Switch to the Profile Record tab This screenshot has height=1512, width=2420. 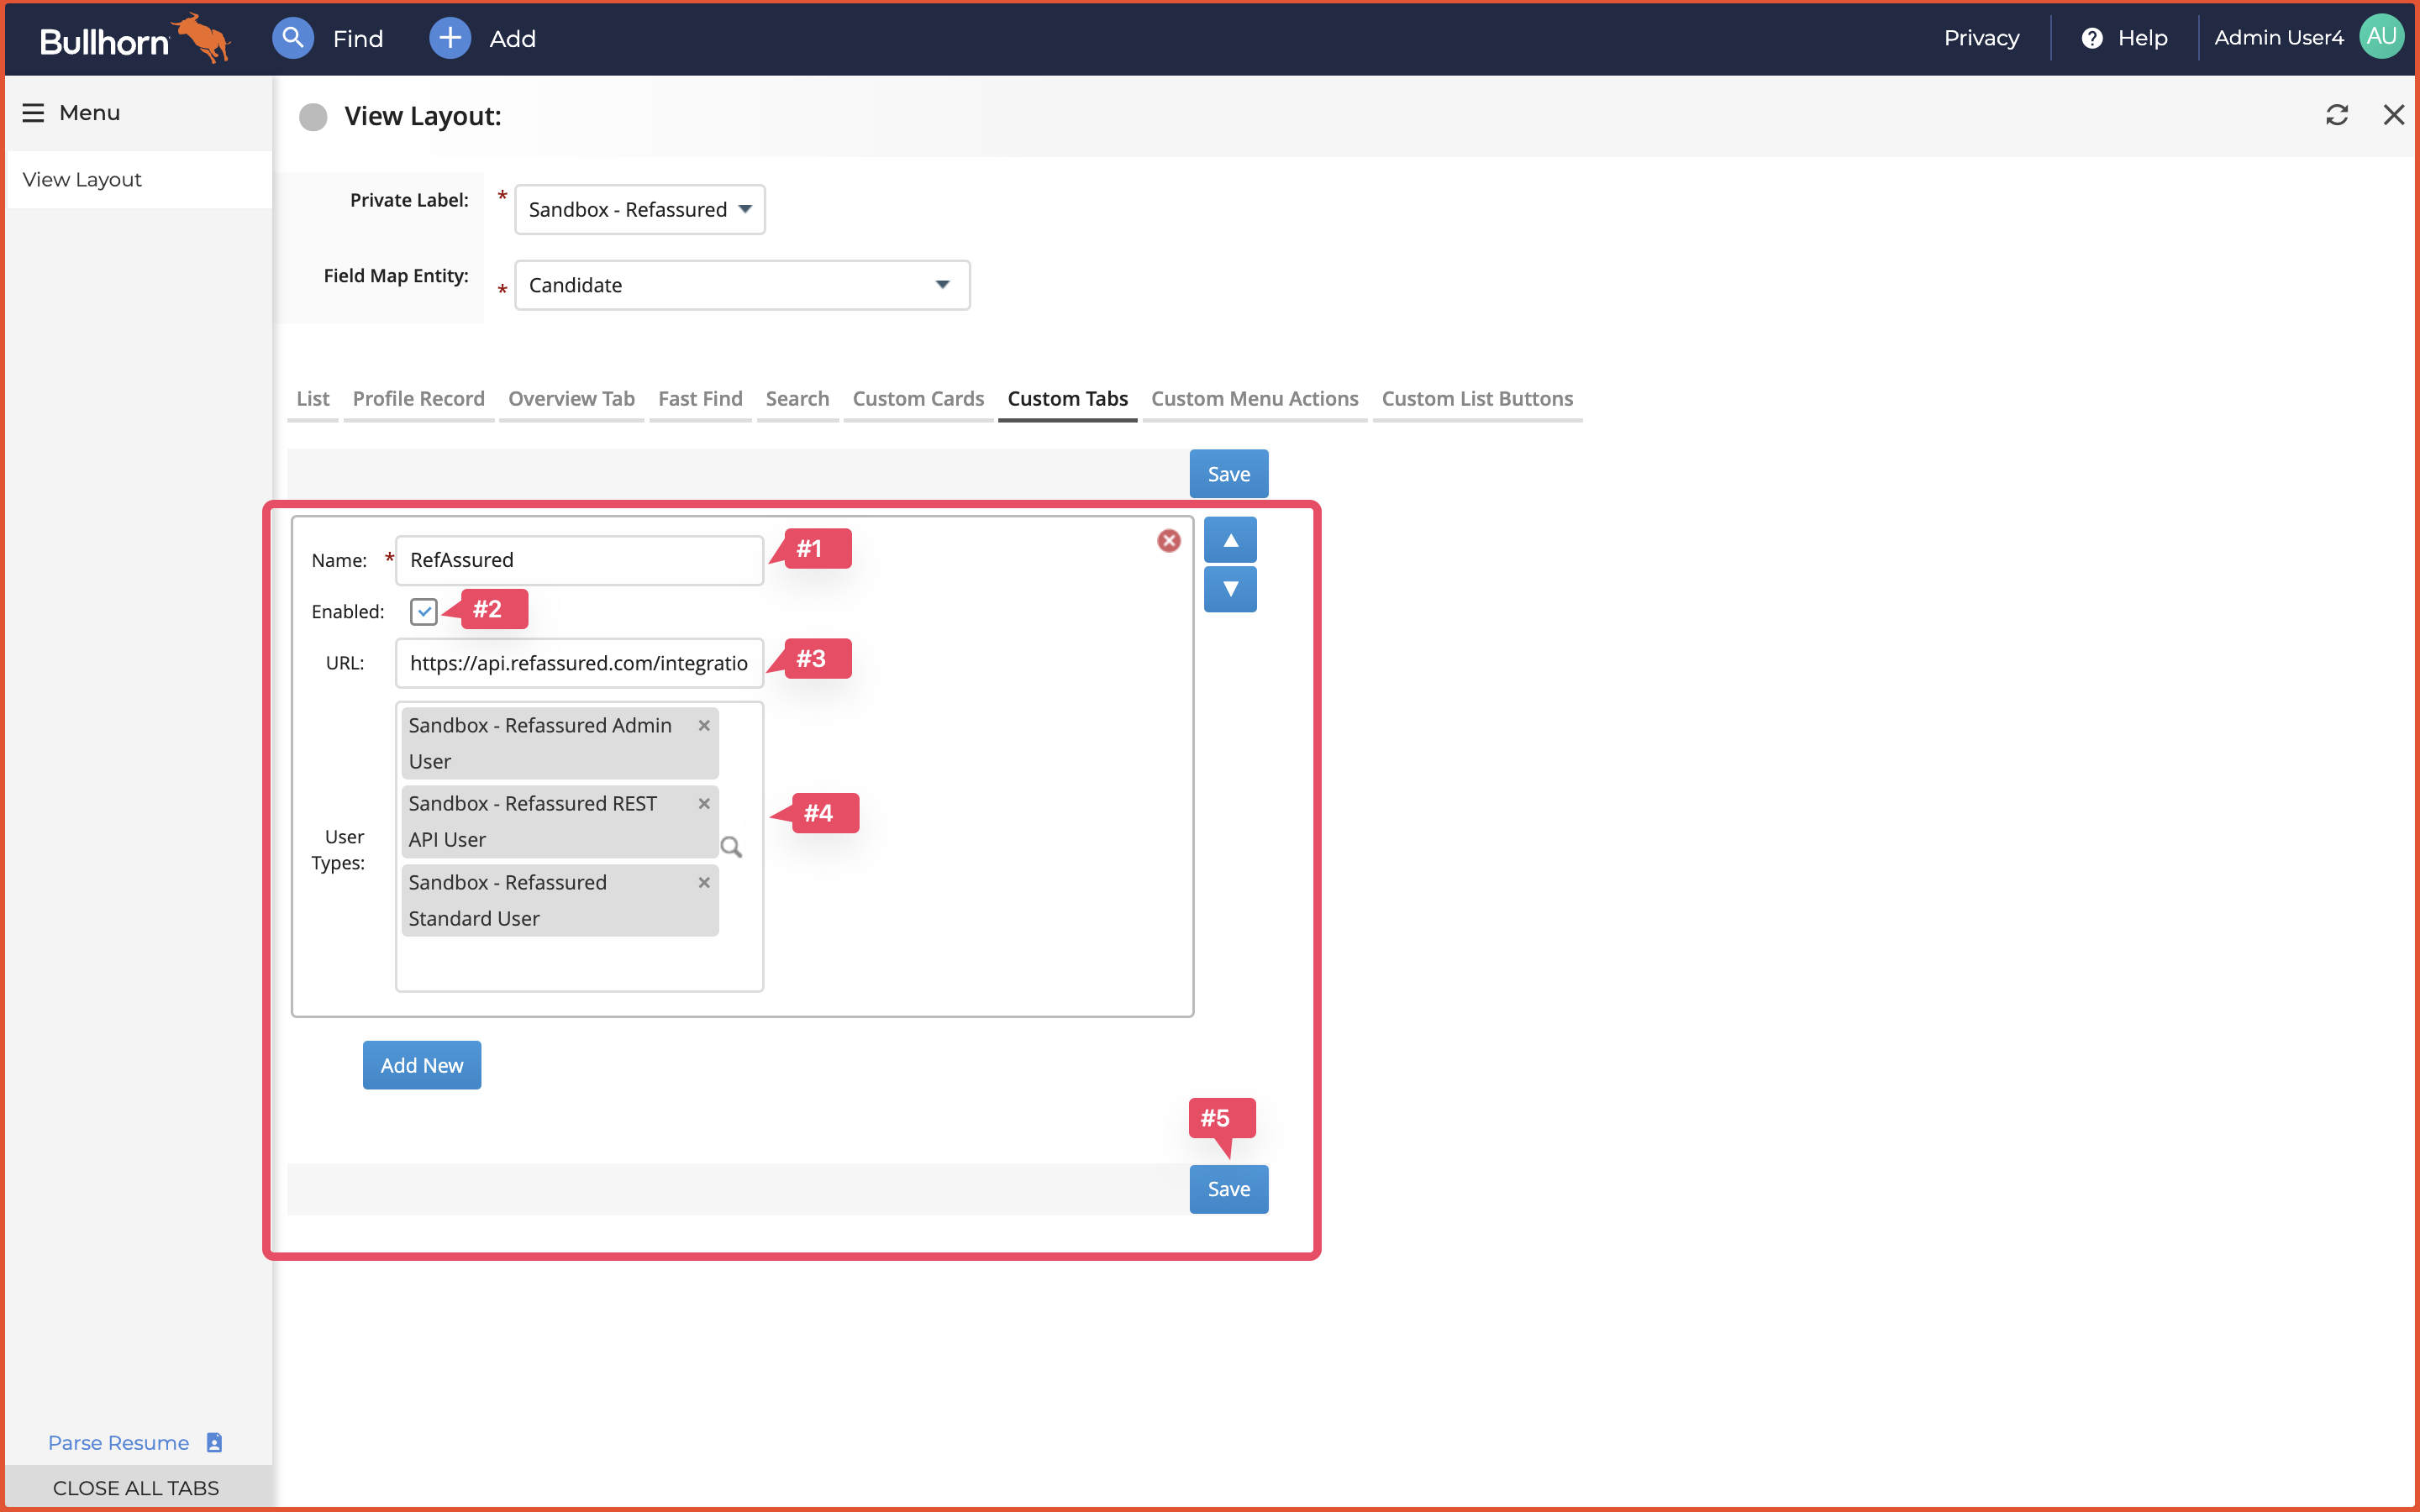tap(418, 399)
